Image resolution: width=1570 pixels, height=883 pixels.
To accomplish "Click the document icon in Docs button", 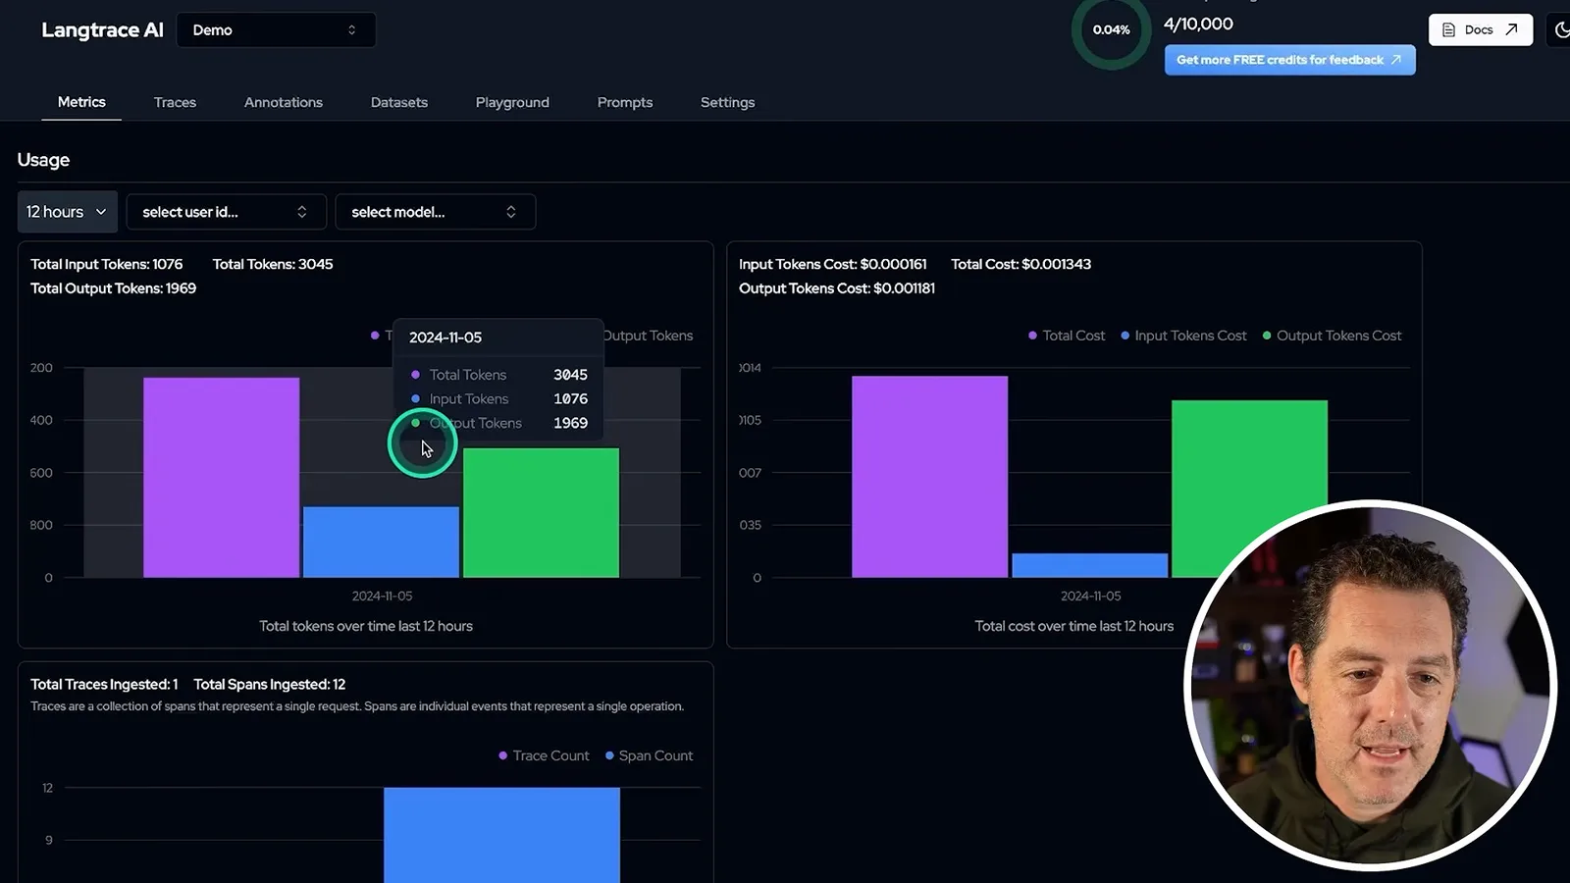I will (1448, 30).
